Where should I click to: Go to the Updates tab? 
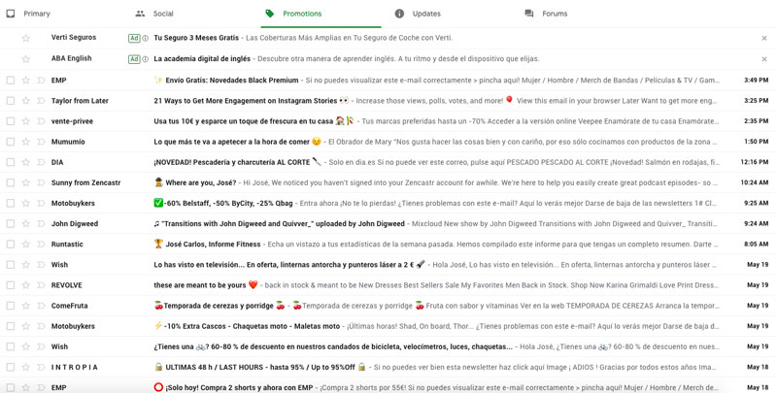tap(425, 14)
